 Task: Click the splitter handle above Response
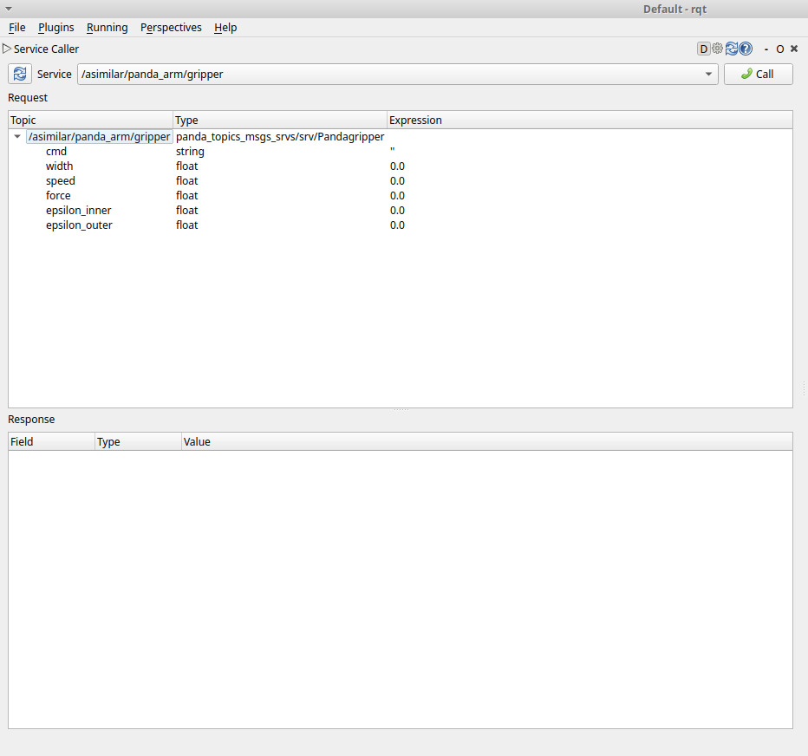[x=401, y=410]
